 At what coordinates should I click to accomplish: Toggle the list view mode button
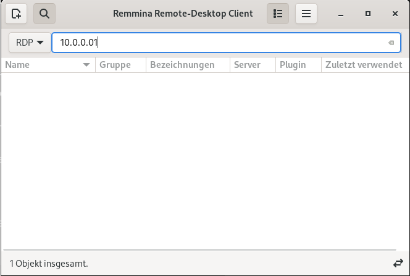tap(278, 14)
